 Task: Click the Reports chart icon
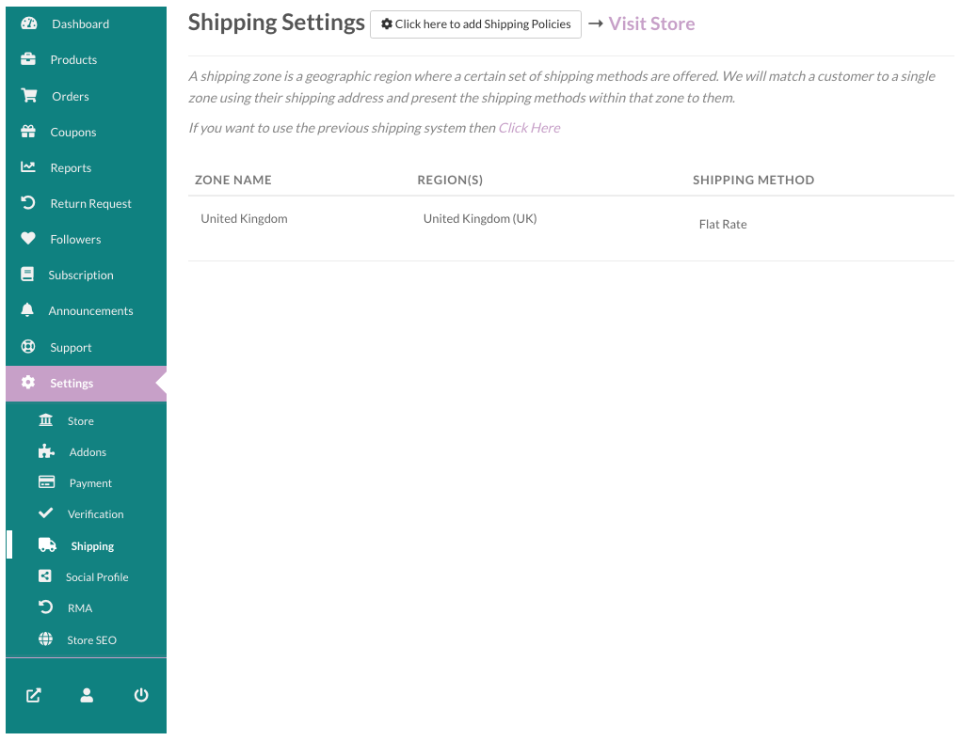click(28, 166)
